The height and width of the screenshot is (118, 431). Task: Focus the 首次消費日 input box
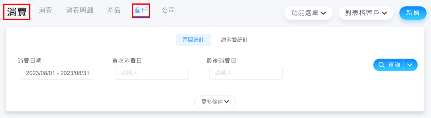(x=151, y=73)
